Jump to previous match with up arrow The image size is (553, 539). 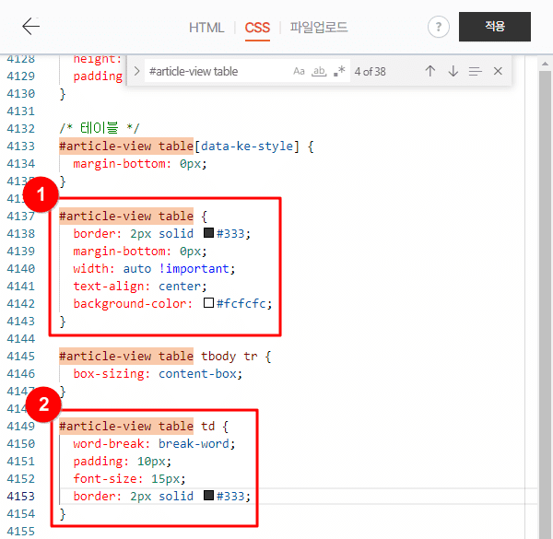click(429, 71)
